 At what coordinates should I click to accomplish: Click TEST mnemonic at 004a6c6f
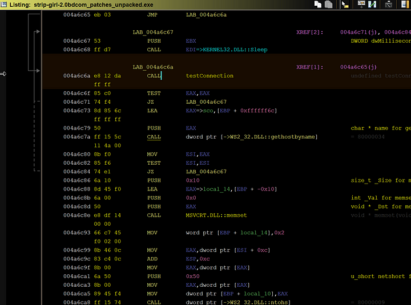pos(154,93)
